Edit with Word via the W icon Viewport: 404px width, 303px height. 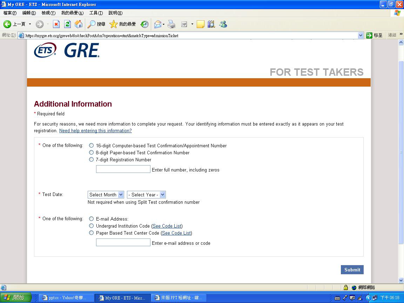[184, 24]
